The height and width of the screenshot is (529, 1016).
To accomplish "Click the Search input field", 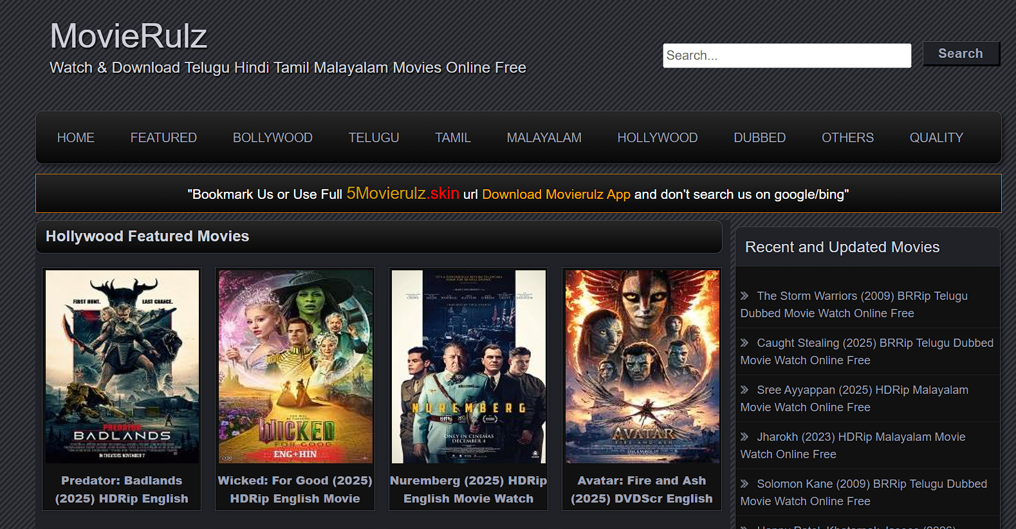I will (x=786, y=55).
